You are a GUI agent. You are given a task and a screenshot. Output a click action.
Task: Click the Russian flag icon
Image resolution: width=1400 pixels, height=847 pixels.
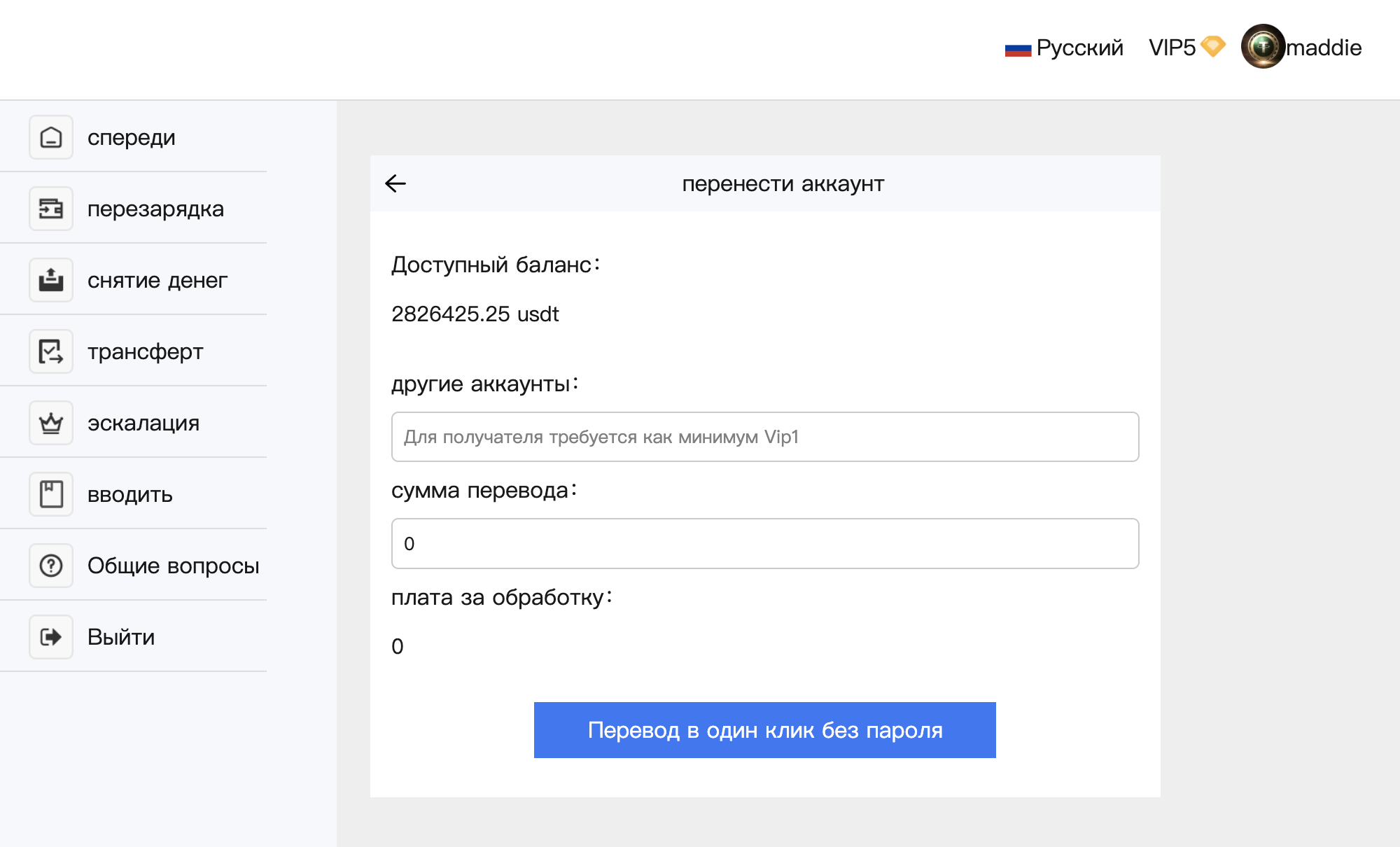pyautogui.click(x=1018, y=49)
